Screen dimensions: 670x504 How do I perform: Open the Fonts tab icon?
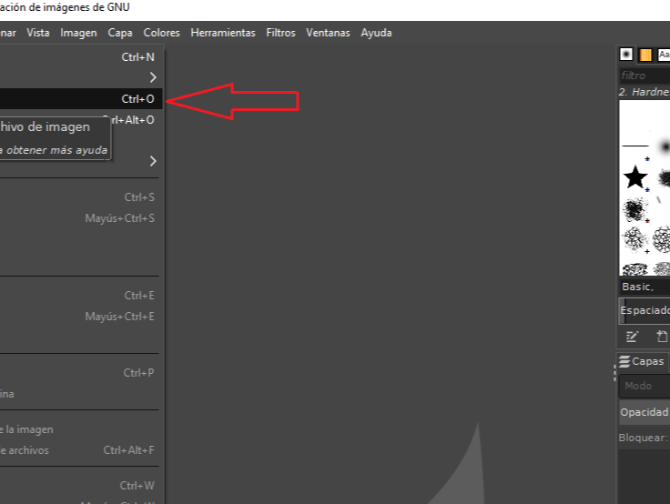tap(664, 55)
